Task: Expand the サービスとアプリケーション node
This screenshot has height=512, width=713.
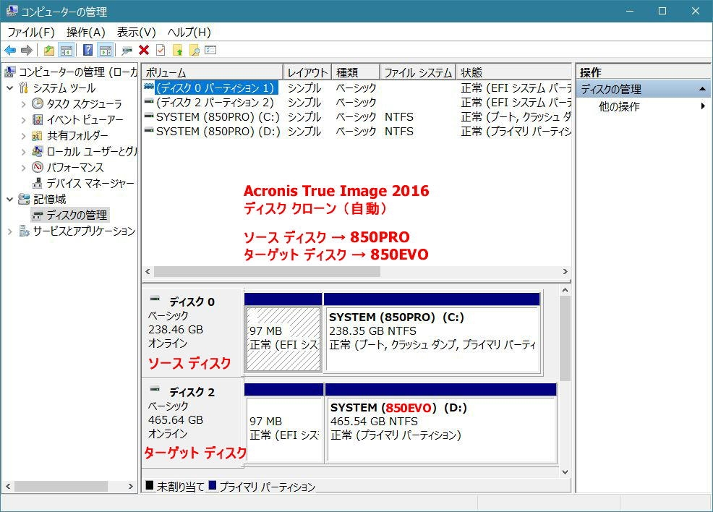Action: tap(10, 231)
